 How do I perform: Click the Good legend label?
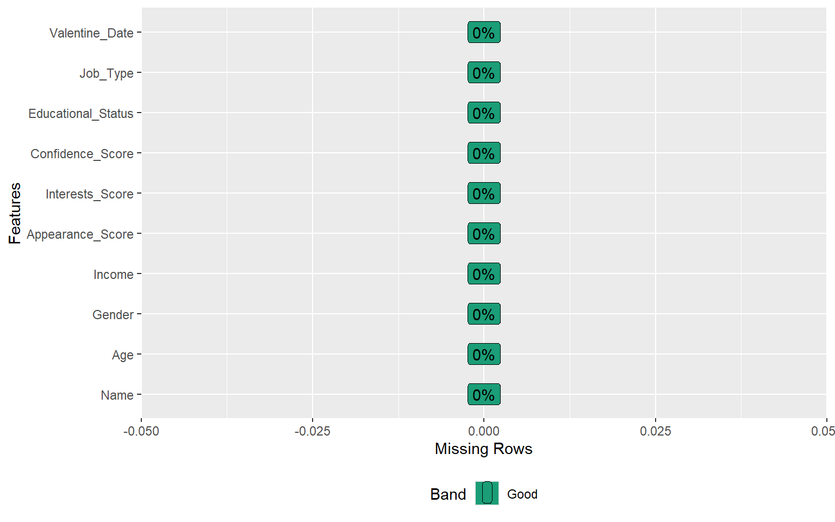pos(522,494)
